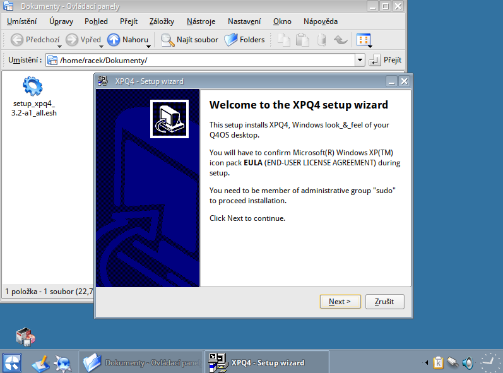Click the network connection tray icon
The image size is (503, 373).
[453, 362]
